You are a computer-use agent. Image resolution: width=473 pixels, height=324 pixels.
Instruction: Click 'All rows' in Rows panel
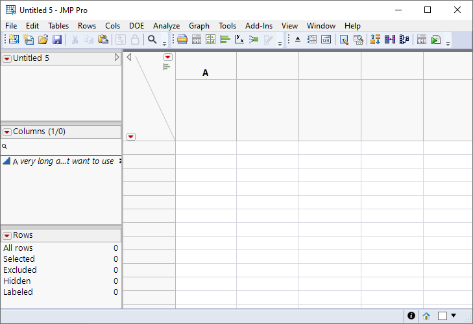(18, 248)
